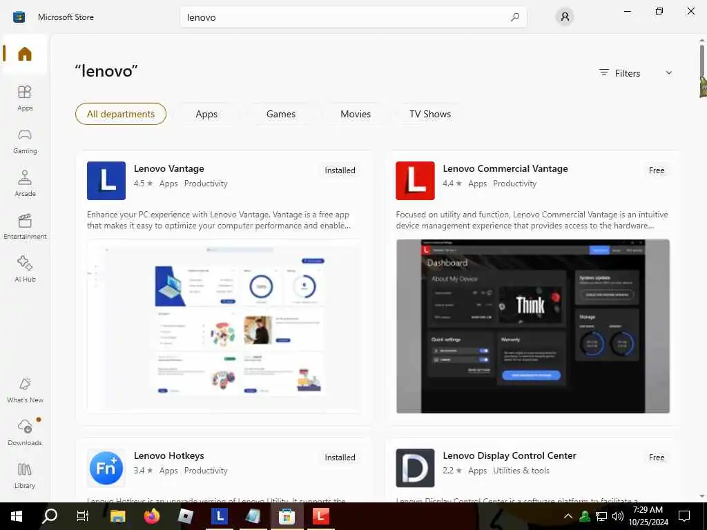Click the Utilities & tools category label

click(521, 471)
